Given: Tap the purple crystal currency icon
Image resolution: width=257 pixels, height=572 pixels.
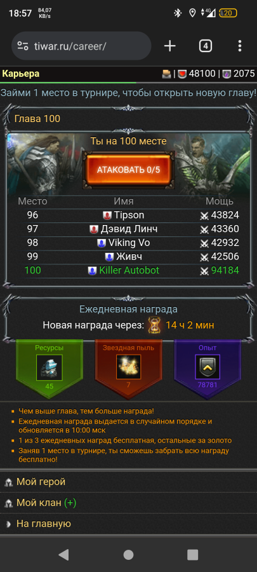Looking at the screenshot, I should (x=227, y=74).
